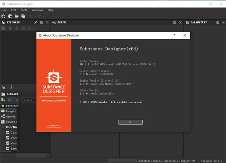226x163 pixels.
Task: Select the Constant functions subcategory
Action: coord(11,133)
